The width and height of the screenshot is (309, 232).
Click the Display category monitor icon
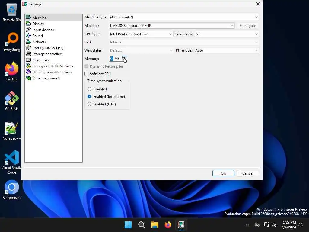[28, 24]
